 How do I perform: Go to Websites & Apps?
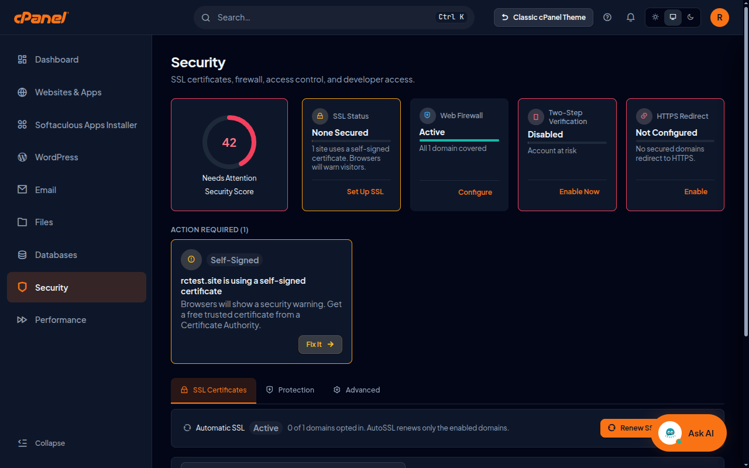tap(77, 92)
